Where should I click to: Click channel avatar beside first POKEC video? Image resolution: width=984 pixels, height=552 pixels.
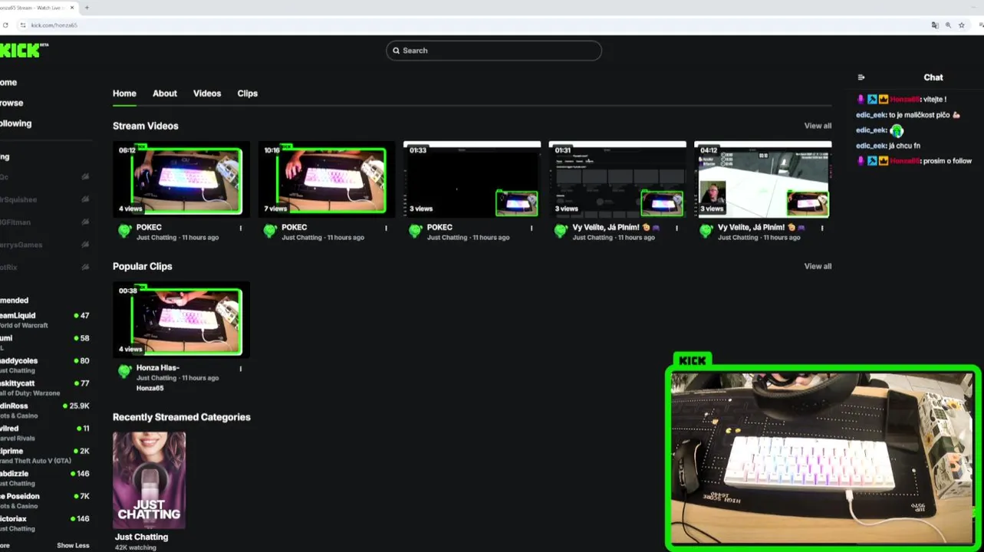pos(124,231)
